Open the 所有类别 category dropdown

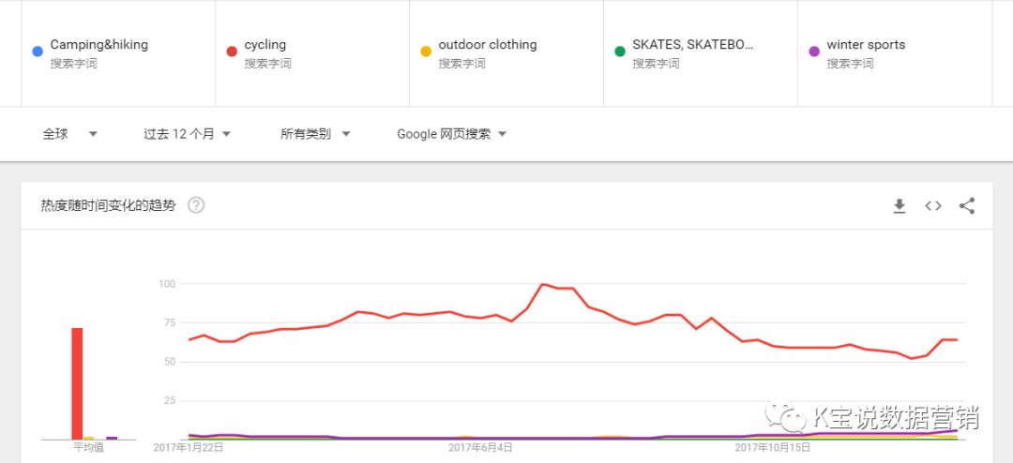[x=315, y=134]
